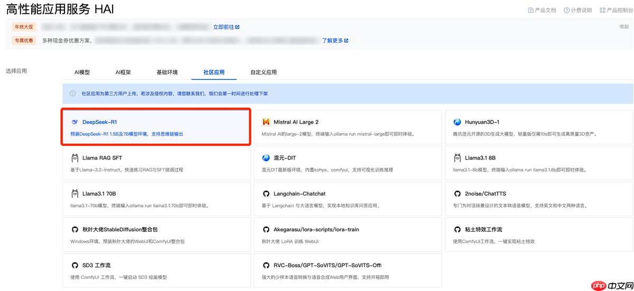This screenshot has height=291, width=634.
Task: Click the Hunyuan3D-1 blue sphere icon
Action: (x=458, y=122)
